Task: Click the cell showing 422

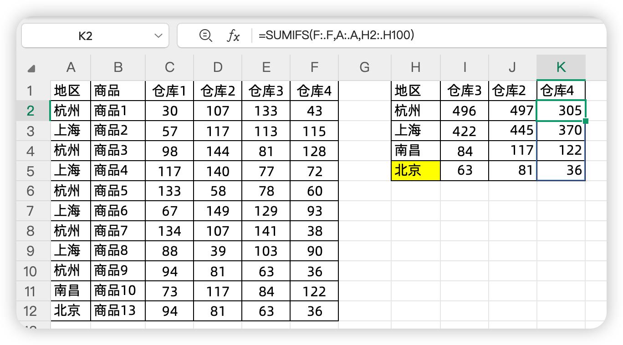Action: pos(465,131)
